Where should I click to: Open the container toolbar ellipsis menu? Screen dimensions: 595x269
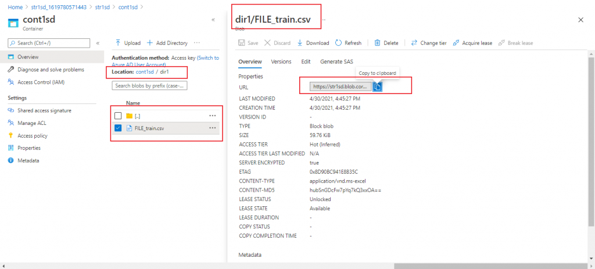point(196,43)
